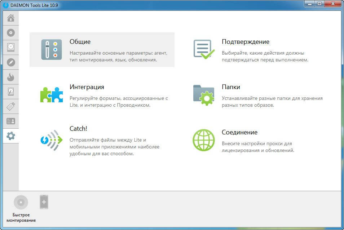The height and width of the screenshot is (230, 344).
Task: Open the Подтверждение settings heading
Action: [246, 42]
